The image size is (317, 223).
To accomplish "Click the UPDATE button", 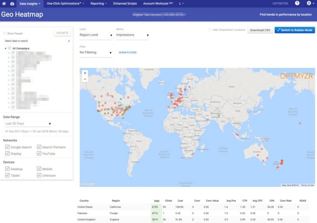I will coord(62,33).
